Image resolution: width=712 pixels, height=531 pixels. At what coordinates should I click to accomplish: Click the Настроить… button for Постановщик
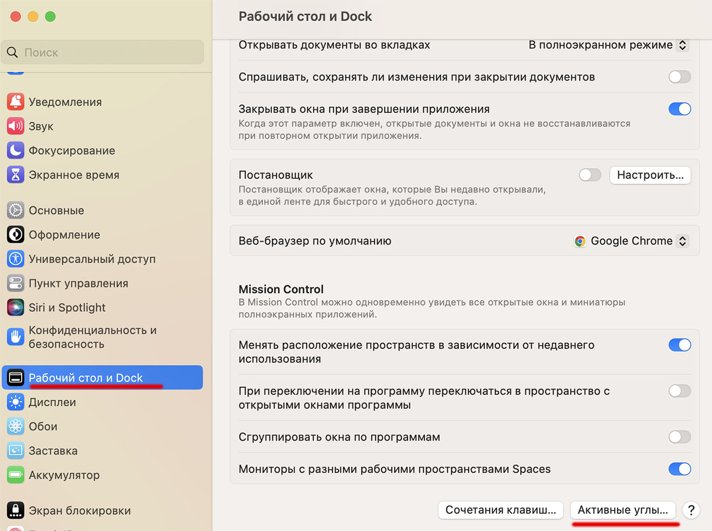(x=650, y=175)
